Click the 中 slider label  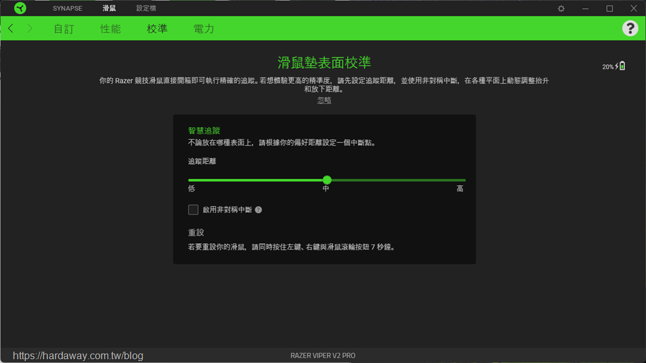(x=326, y=188)
